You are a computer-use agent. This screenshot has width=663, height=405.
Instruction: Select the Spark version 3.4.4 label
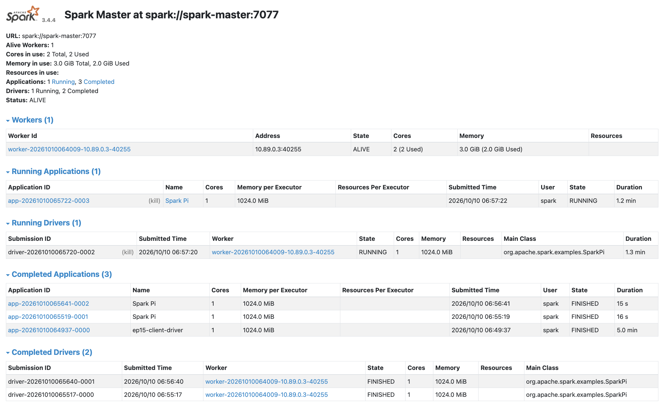click(48, 20)
